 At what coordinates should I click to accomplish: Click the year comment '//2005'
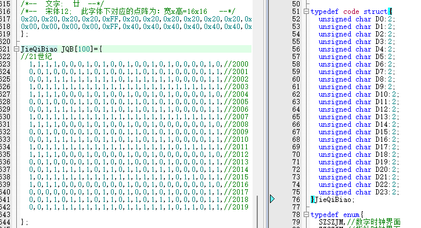tap(236, 102)
